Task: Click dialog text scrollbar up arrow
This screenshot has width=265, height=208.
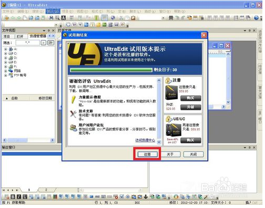Action: [x=159, y=80]
